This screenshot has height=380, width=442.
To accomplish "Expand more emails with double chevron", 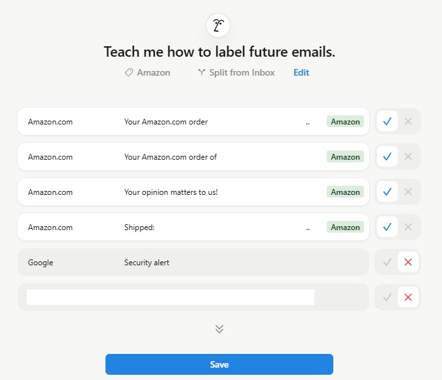I will pyautogui.click(x=219, y=329).
